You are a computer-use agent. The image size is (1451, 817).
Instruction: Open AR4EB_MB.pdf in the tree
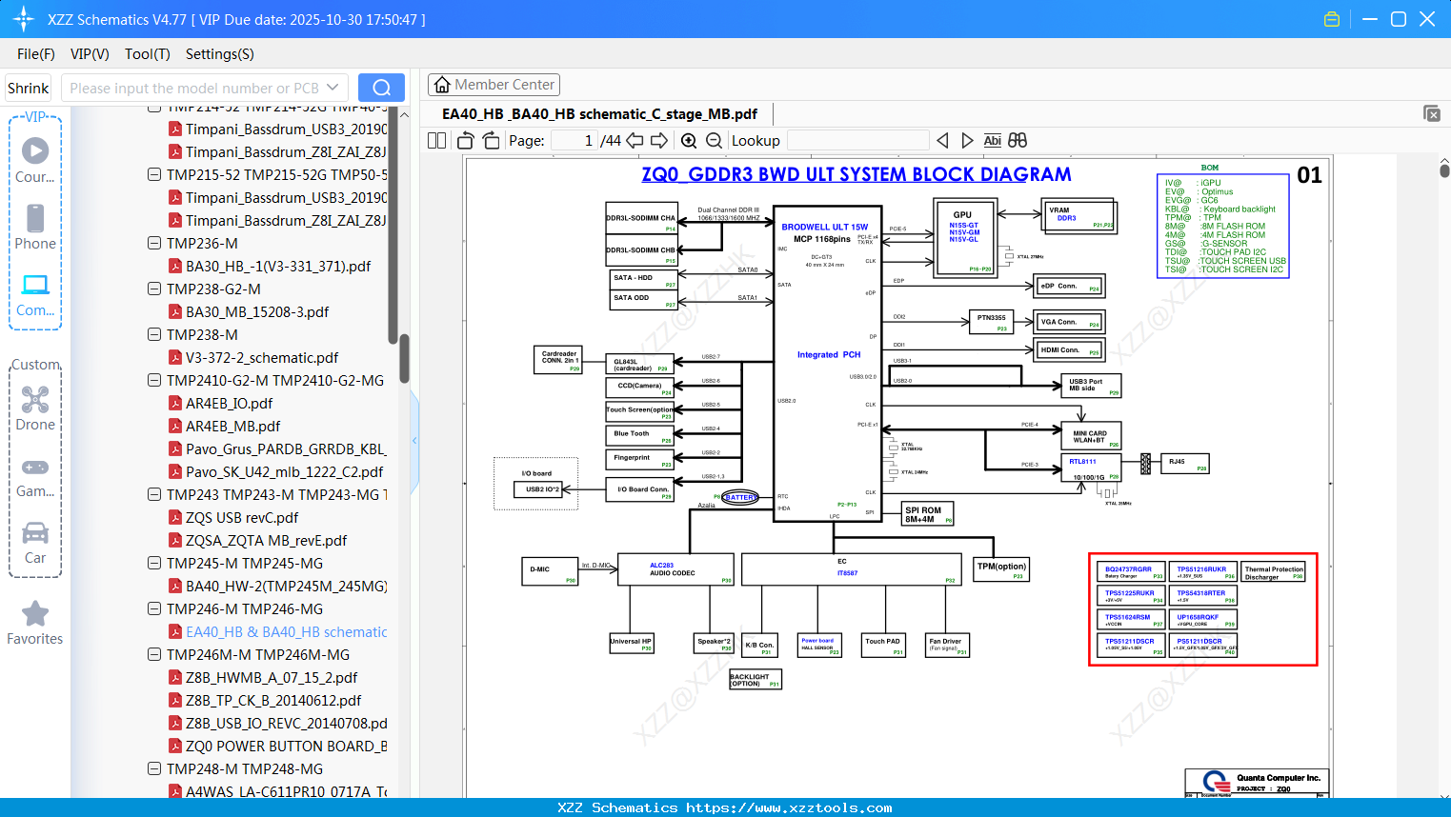(232, 427)
